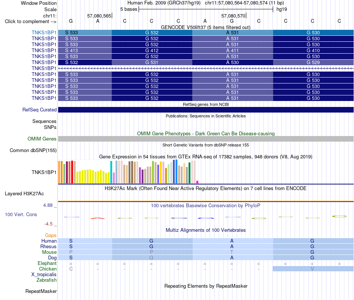Click the OMIM Genes label

pos(42,139)
